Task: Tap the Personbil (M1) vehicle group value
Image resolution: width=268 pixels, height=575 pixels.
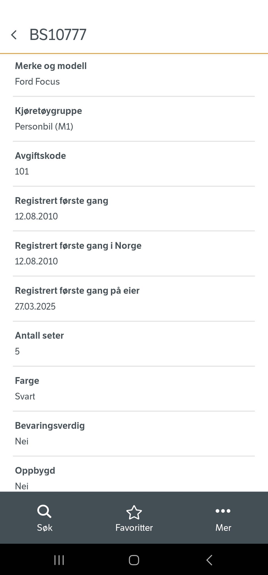Action: 44,127
